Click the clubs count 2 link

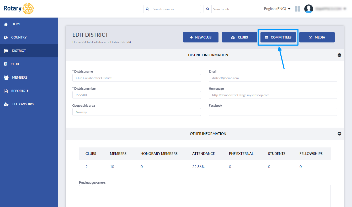click(87, 167)
